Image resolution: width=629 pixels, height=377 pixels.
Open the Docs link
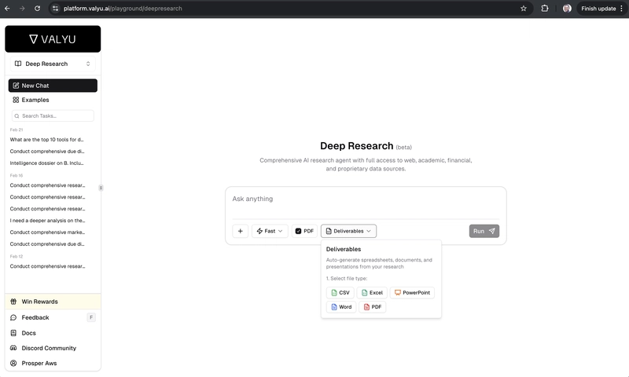coord(53,333)
